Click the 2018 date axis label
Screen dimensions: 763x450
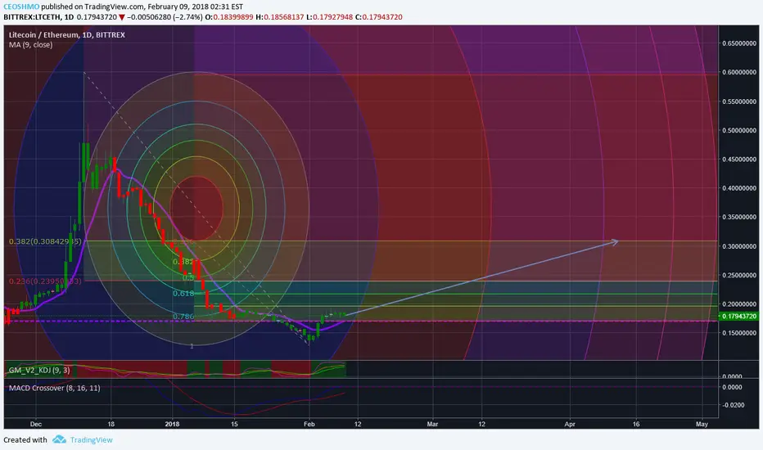172,424
